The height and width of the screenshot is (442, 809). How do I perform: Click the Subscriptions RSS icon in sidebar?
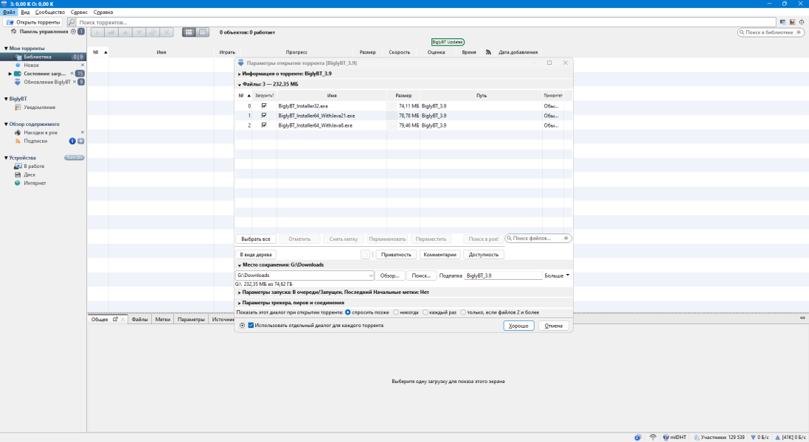(18, 141)
